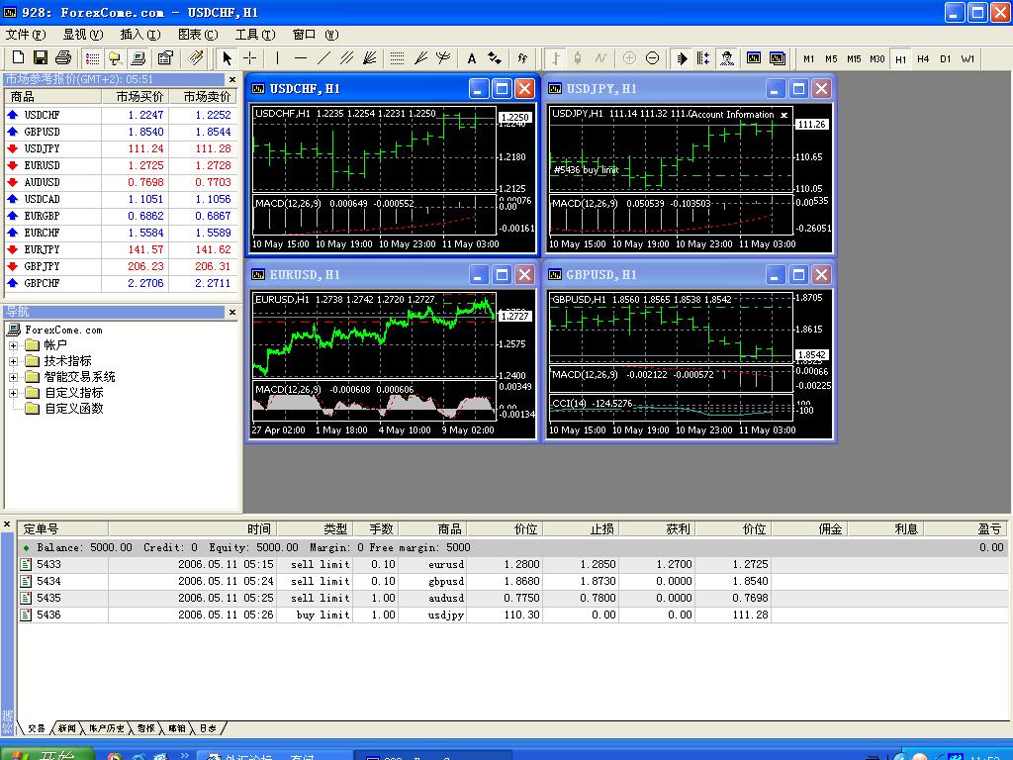Click the zoom out chart icon
This screenshot has width=1013, height=760.
(x=653, y=58)
